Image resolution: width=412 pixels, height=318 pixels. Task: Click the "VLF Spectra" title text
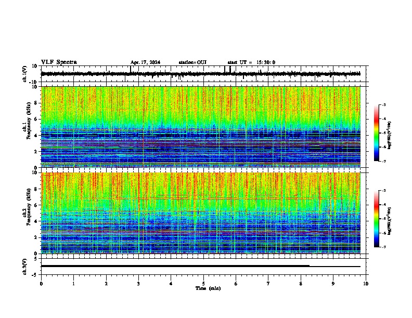pyautogui.click(x=59, y=62)
